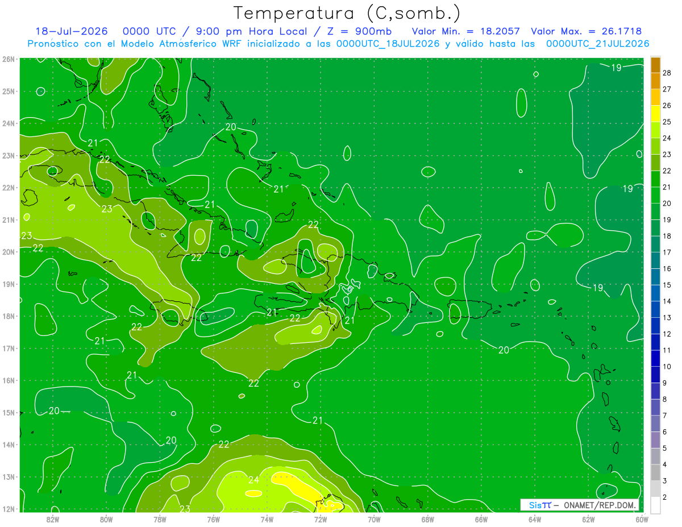Click legend value '28'

coord(667,73)
